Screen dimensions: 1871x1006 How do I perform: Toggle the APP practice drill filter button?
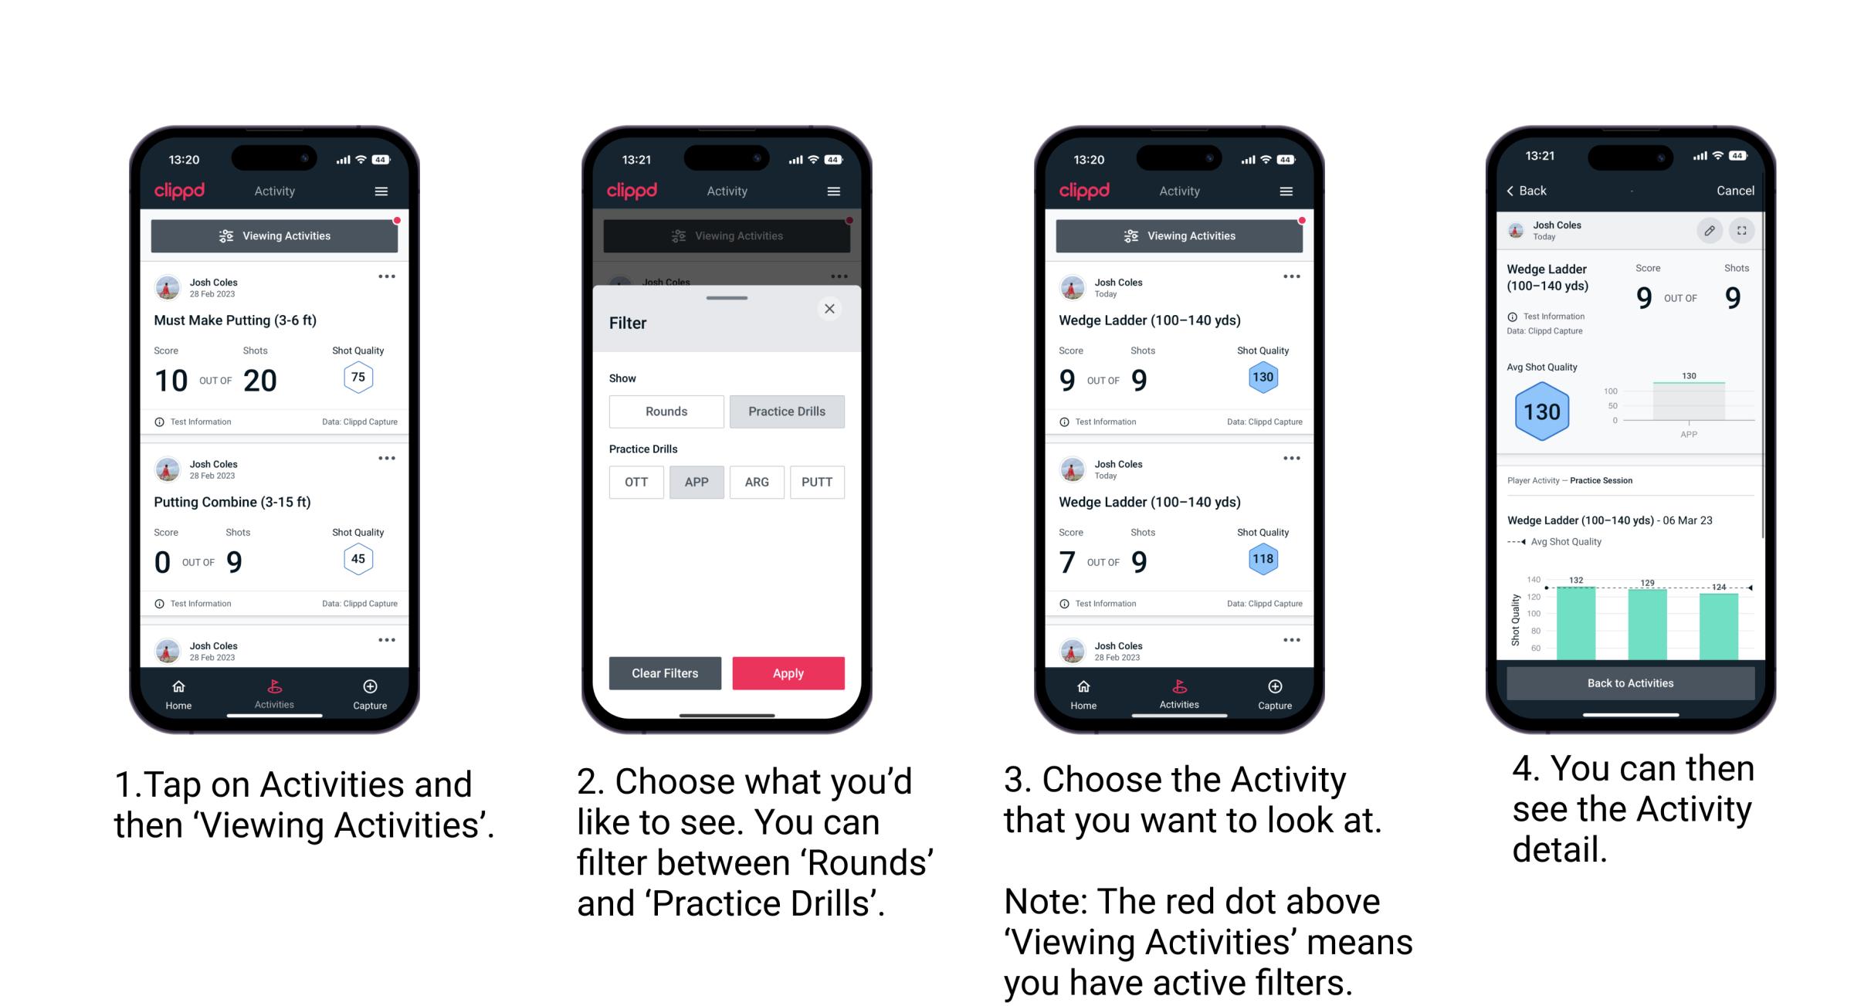pyautogui.click(x=695, y=482)
